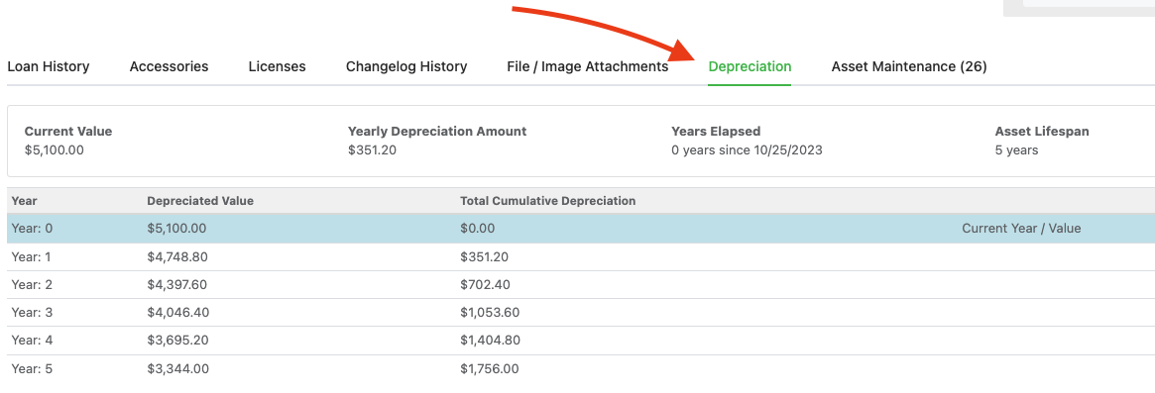Click the Depreciated Value column header
The image size is (1155, 393).
coord(200,201)
